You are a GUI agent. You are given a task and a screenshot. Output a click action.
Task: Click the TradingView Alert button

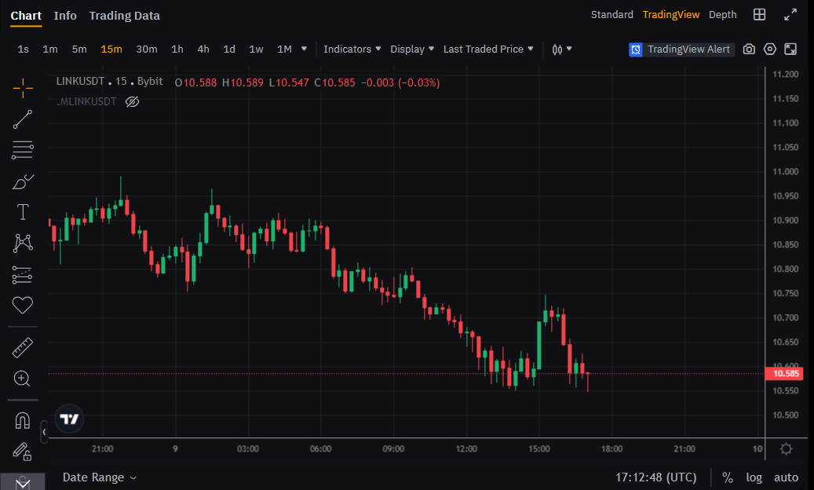click(x=680, y=49)
